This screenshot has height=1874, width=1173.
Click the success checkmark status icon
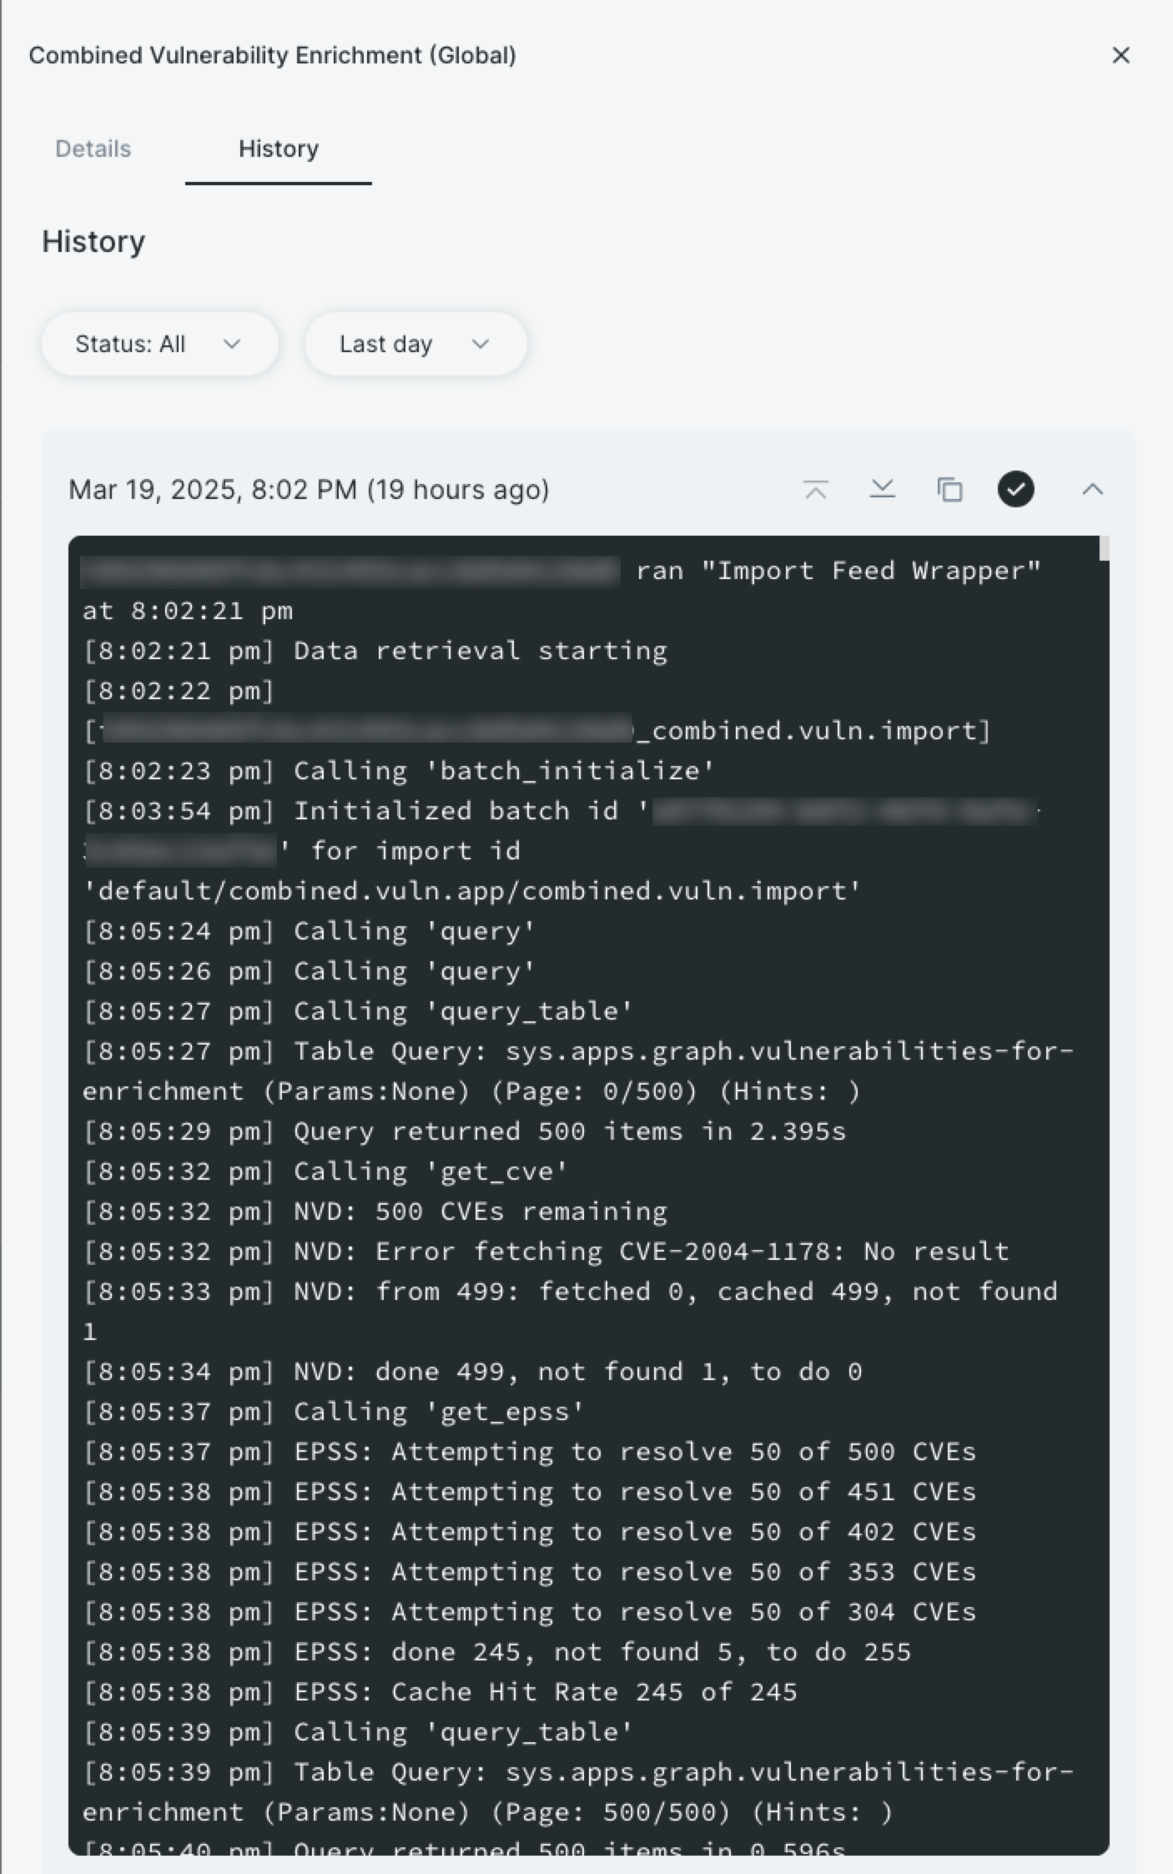click(1015, 490)
